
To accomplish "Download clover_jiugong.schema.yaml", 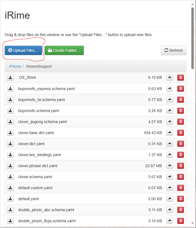I will point(10,122).
